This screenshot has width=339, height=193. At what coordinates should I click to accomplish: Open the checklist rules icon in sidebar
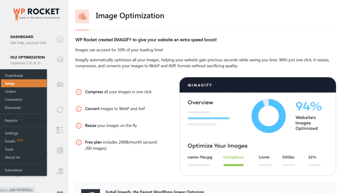[x=60, y=130]
